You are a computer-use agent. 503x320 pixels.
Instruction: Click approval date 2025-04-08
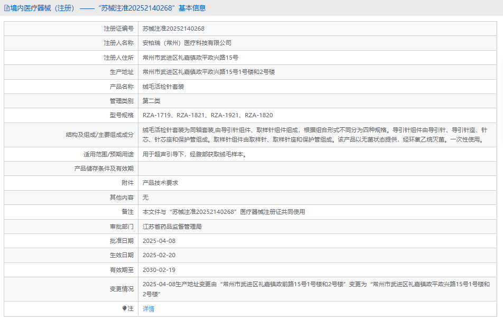coord(159,241)
